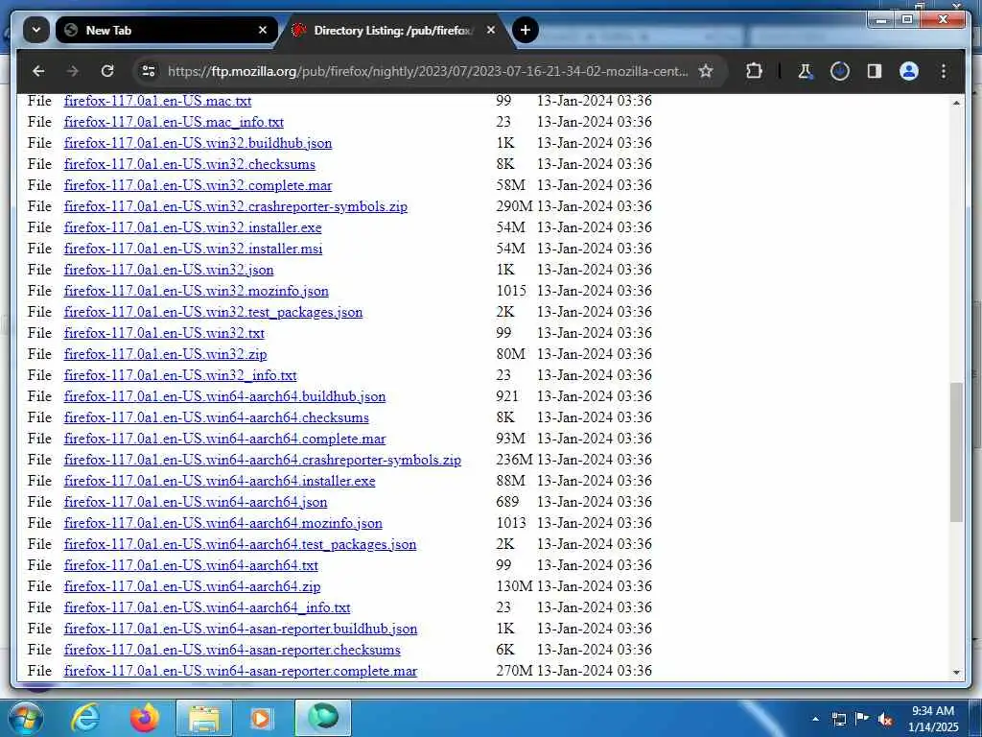982x737 pixels.
Task: Download win32.checksums file
Action: coord(189,164)
